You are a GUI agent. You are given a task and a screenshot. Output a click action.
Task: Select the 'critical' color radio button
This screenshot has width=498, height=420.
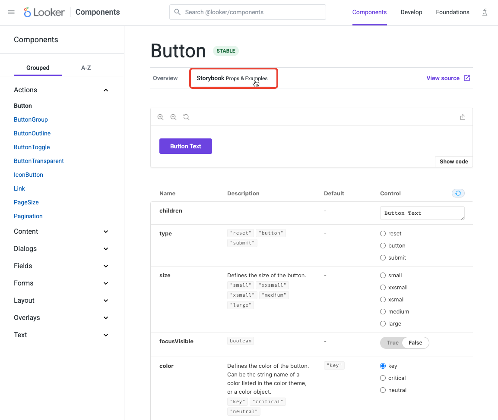[383, 378]
